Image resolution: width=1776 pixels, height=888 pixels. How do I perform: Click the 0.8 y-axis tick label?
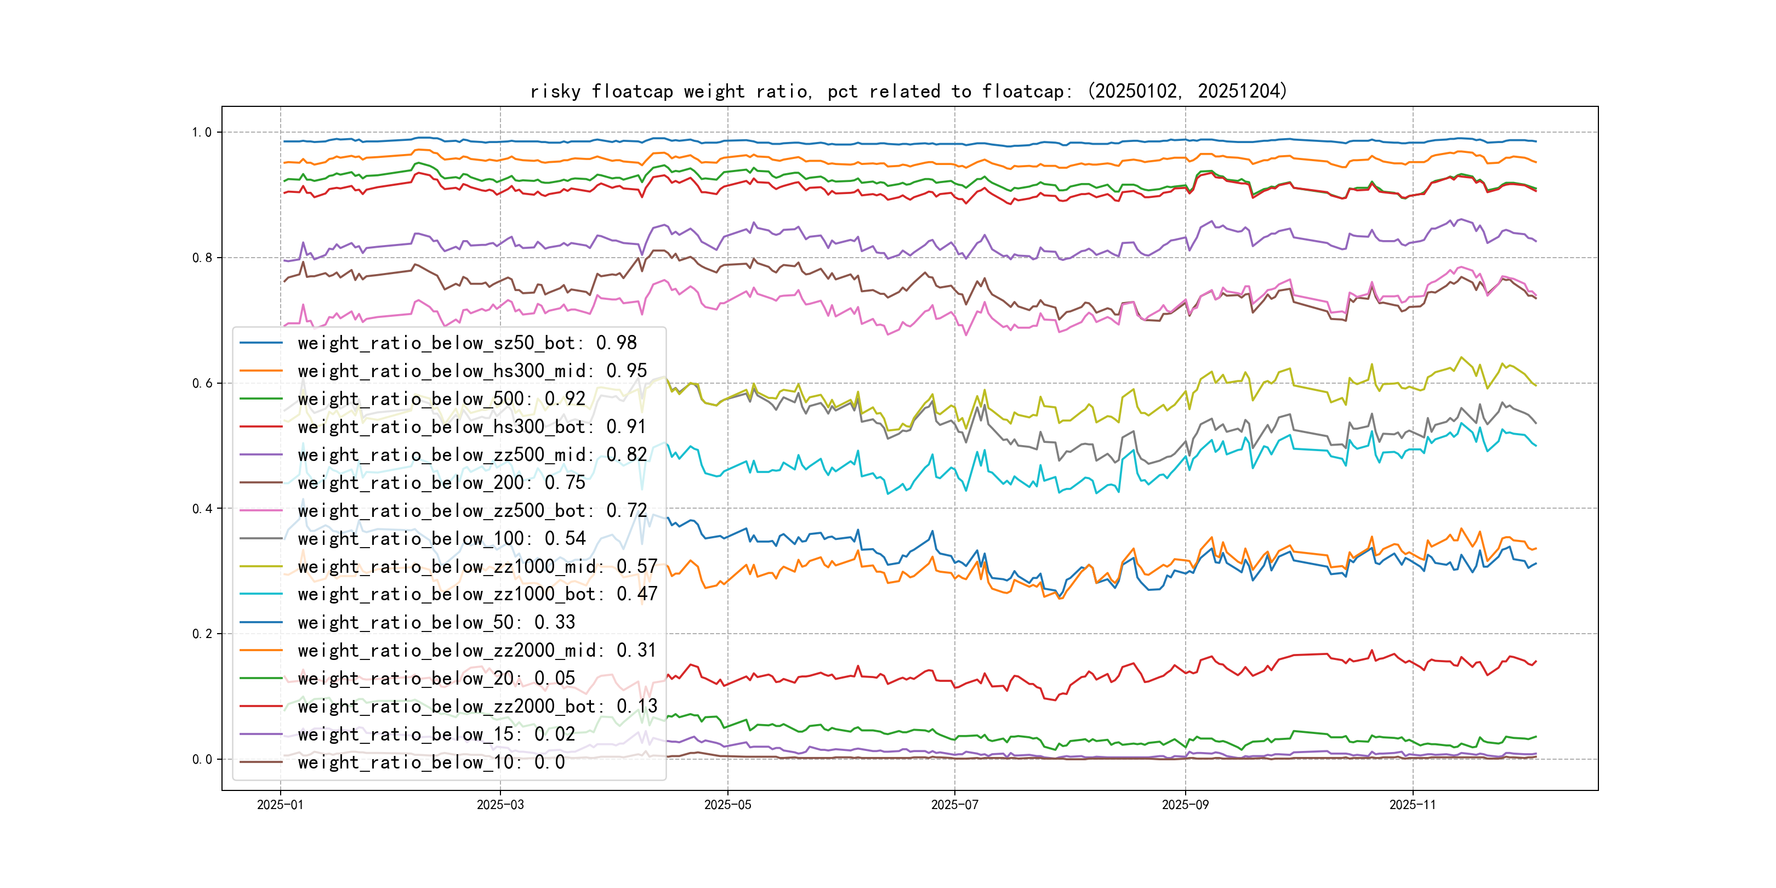[202, 258]
